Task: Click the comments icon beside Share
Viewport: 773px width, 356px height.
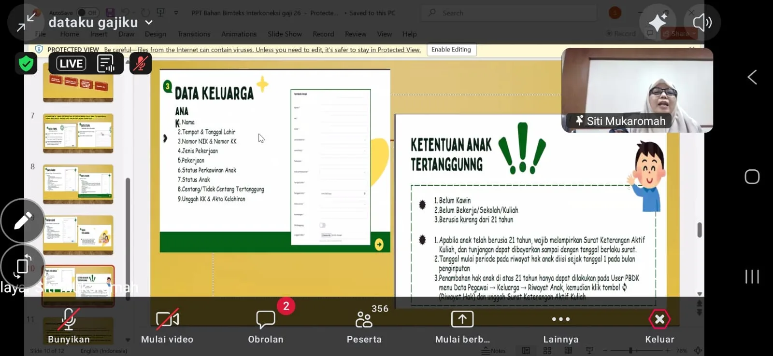Action: 650,33
